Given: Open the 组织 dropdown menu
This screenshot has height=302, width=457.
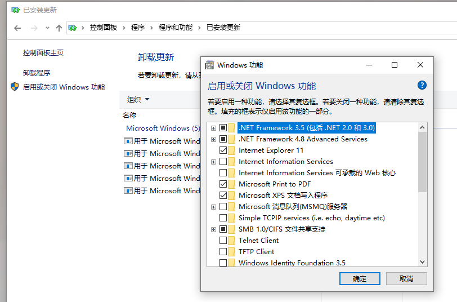Looking at the screenshot, I should [138, 100].
